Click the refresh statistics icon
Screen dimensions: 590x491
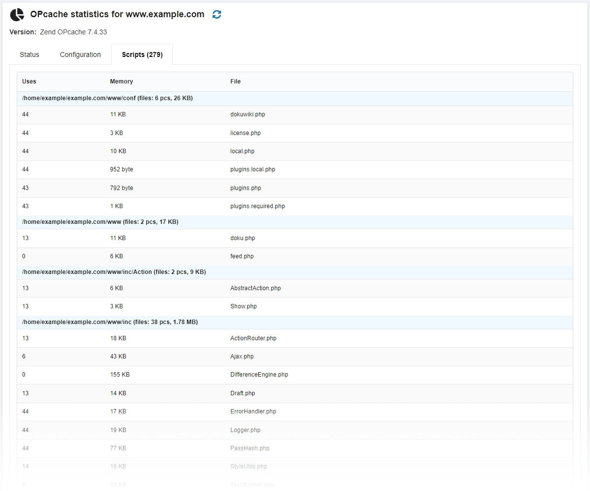(x=217, y=15)
